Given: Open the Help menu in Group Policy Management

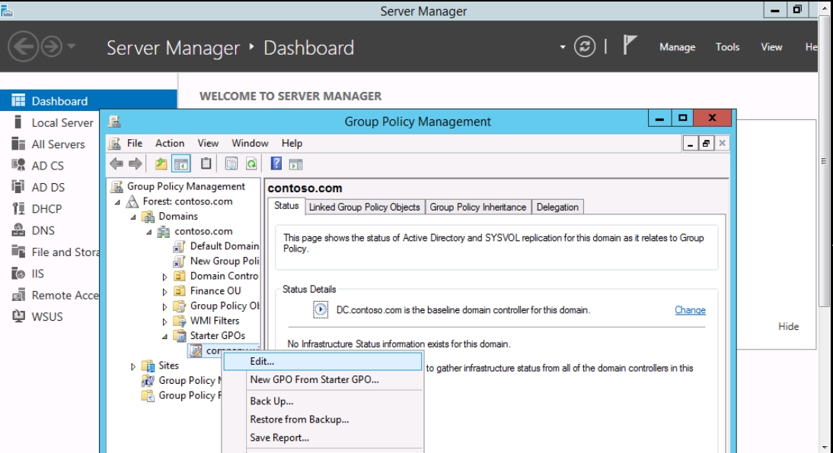Looking at the screenshot, I should [292, 143].
